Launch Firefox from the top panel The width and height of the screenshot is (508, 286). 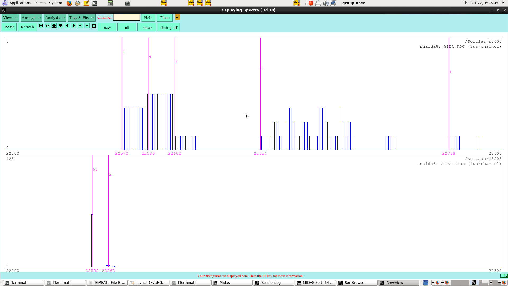click(x=69, y=3)
